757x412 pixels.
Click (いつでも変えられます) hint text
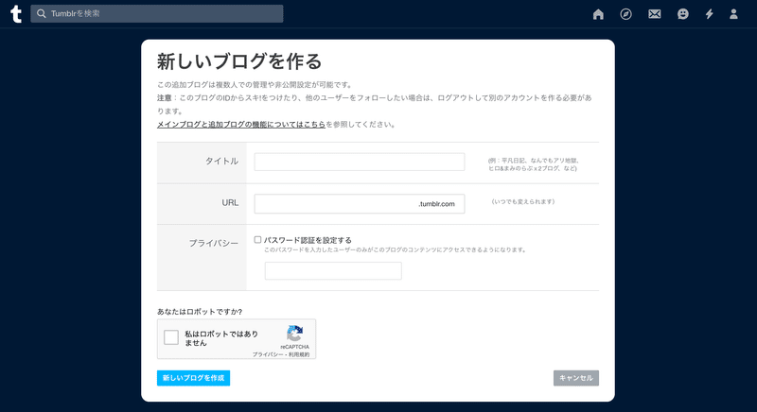point(523,201)
